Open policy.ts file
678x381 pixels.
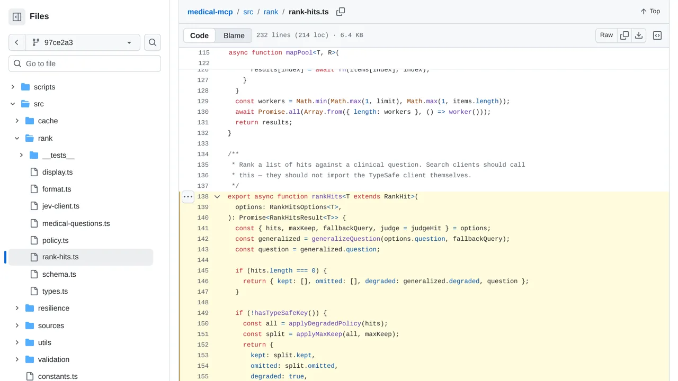pyautogui.click(x=56, y=240)
